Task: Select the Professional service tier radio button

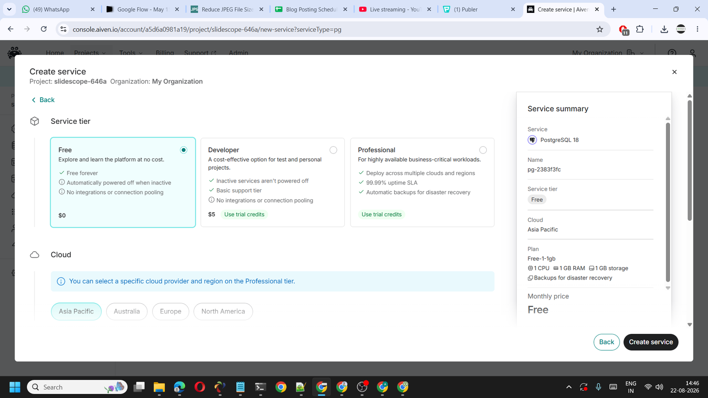Action: 483,150
